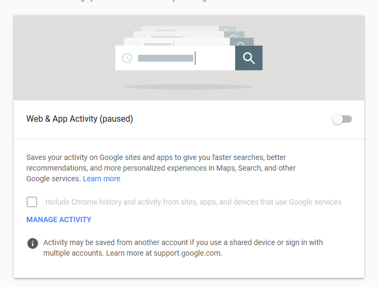Click the Include Chrome history label text
Image resolution: width=378 pixels, height=287 pixels.
(x=193, y=202)
